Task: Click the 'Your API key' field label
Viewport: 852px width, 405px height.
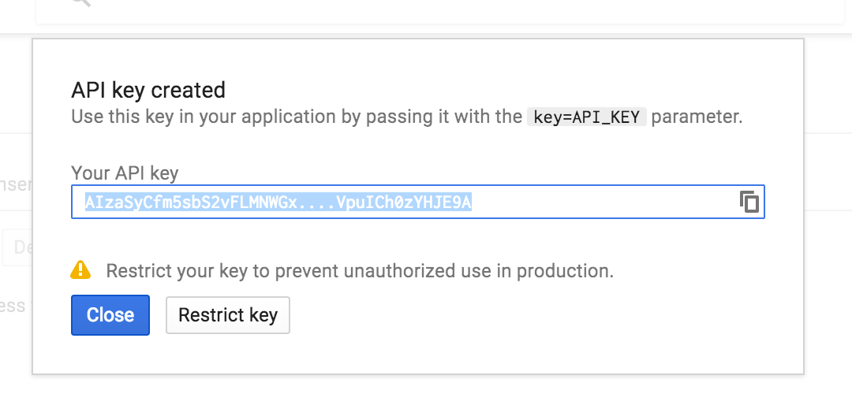Action: click(x=125, y=173)
